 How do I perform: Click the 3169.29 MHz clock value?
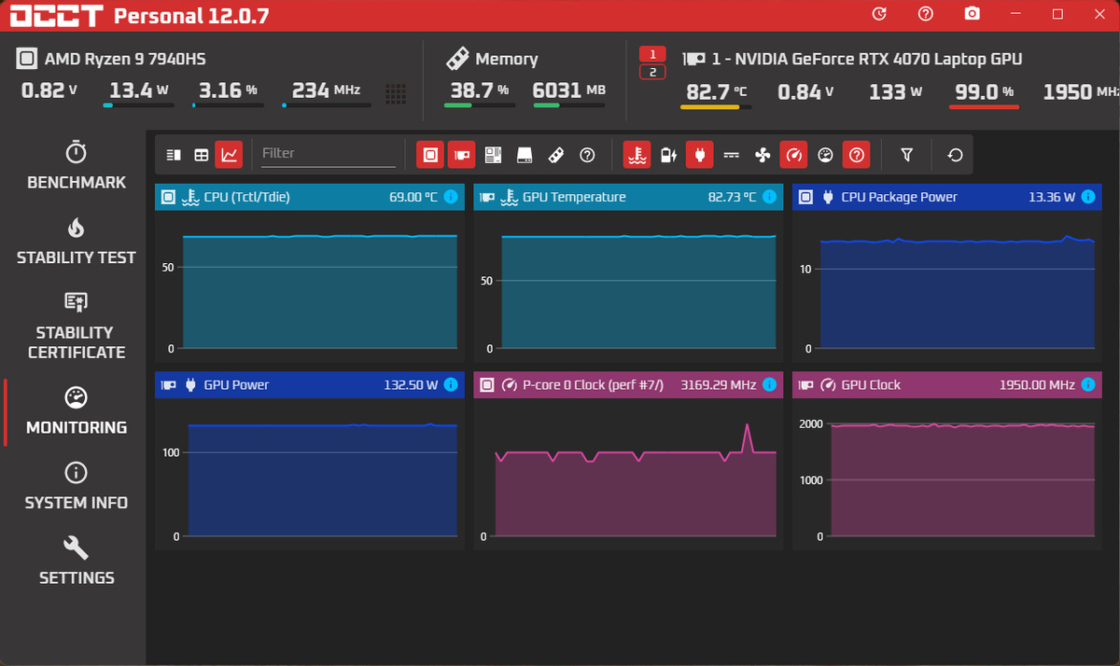pyautogui.click(x=718, y=384)
